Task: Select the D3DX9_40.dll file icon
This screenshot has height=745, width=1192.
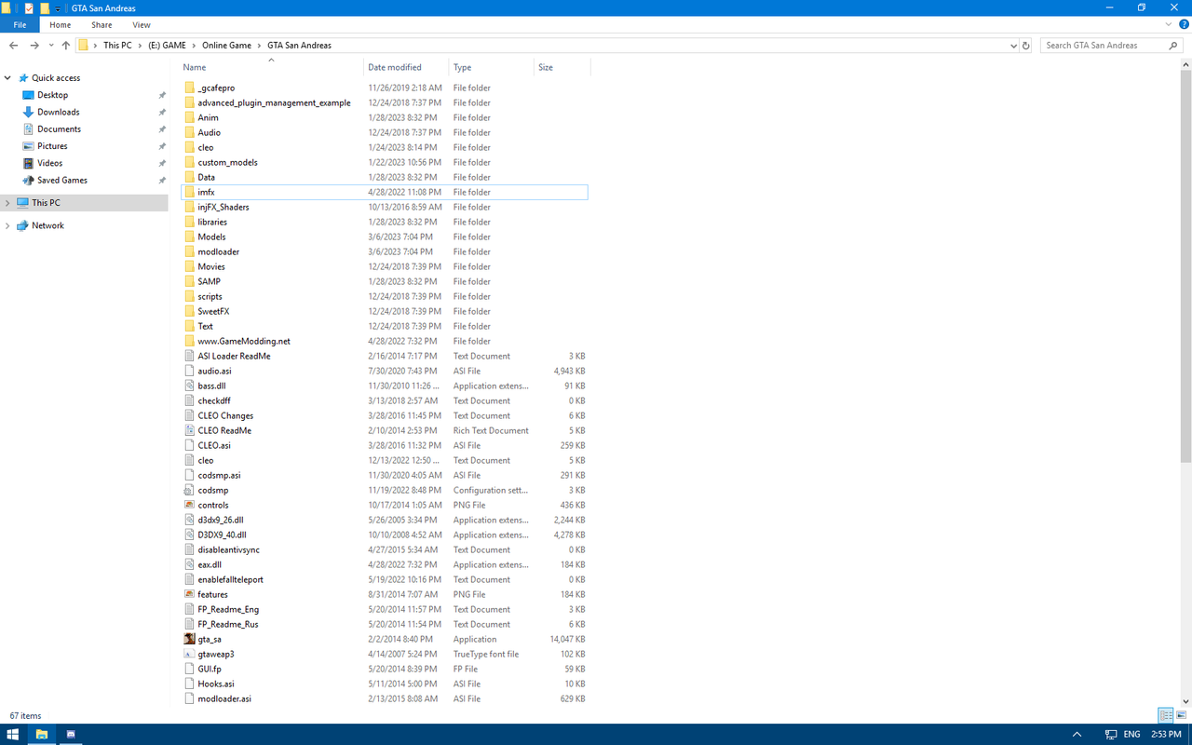Action: (x=190, y=535)
